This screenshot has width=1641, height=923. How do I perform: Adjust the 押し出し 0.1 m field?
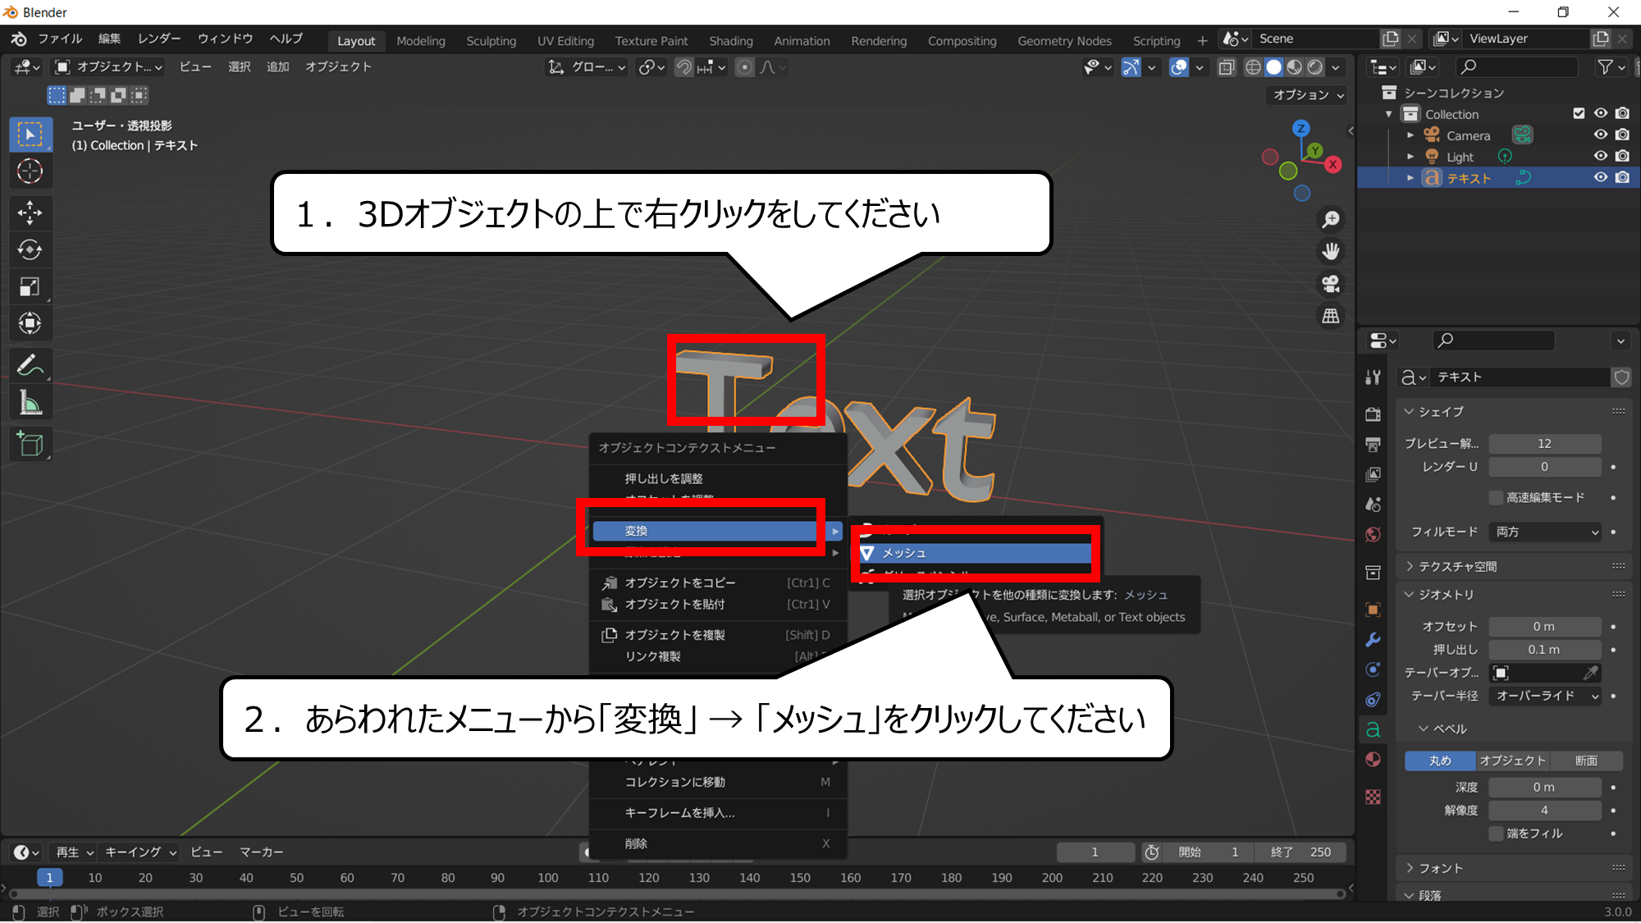(1544, 650)
